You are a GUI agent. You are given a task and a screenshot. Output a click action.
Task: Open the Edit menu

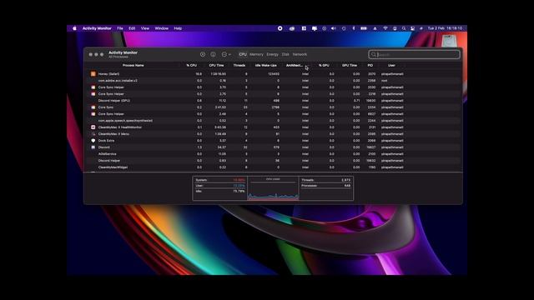132,28
